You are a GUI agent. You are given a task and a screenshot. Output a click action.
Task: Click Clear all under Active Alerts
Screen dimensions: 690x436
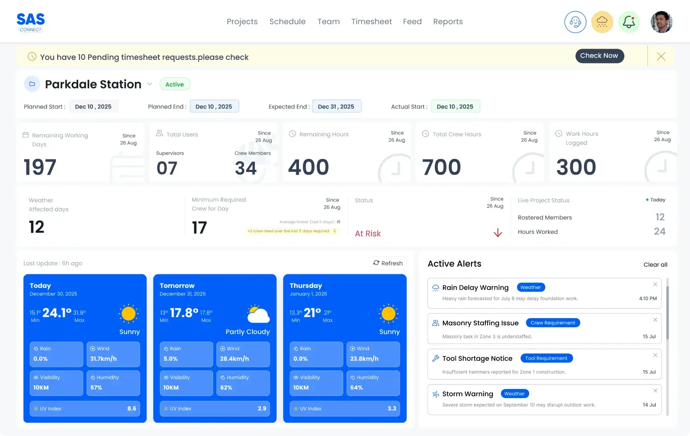click(x=655, y=264)
